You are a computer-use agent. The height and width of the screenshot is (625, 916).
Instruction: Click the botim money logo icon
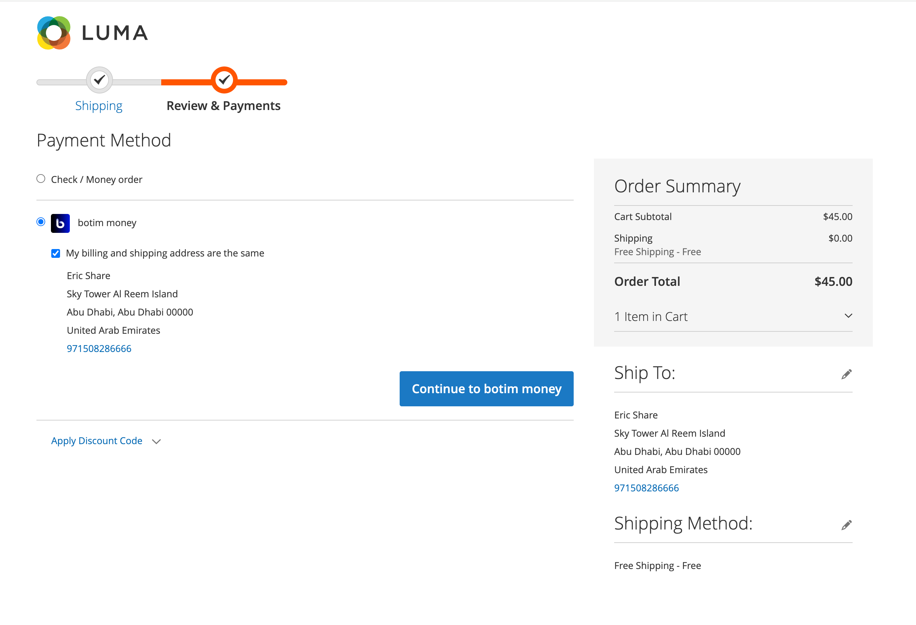pos(60,223)
